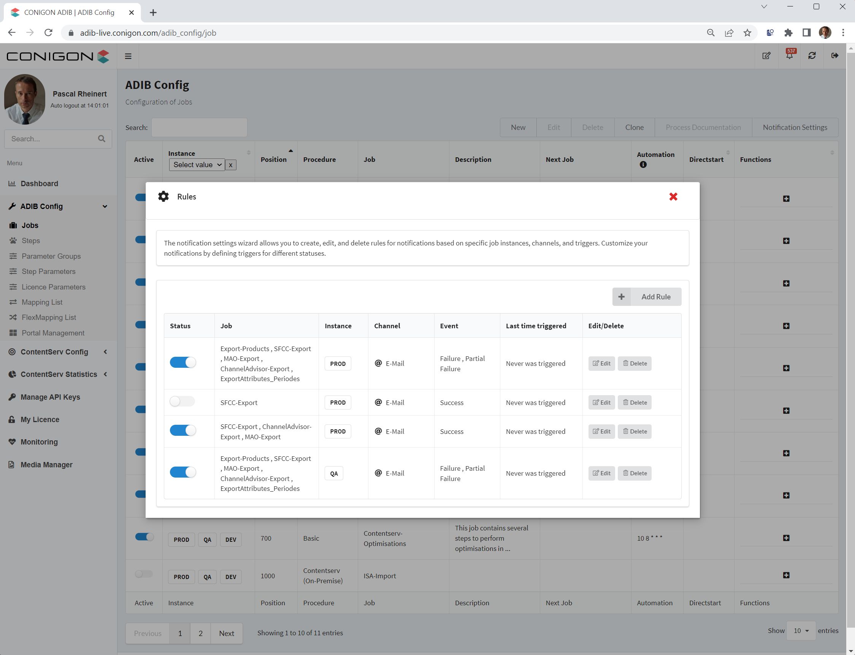
Task: Toggle active switch for ISA-Import job
Action: point(144,574)
